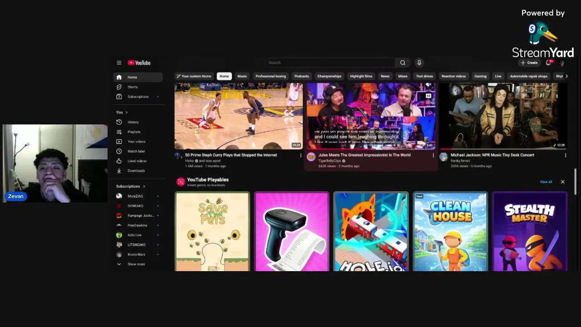
Task: Open options menu for Michael Jackson video
Action: click(x=566, y=155)
